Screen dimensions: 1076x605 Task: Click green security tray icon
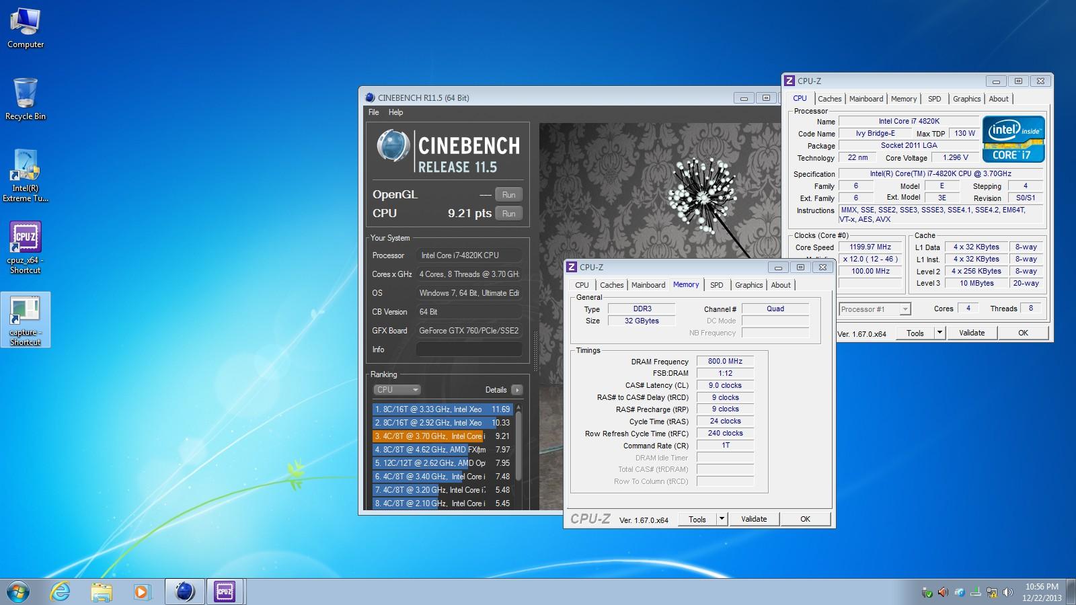click(927, 592)
